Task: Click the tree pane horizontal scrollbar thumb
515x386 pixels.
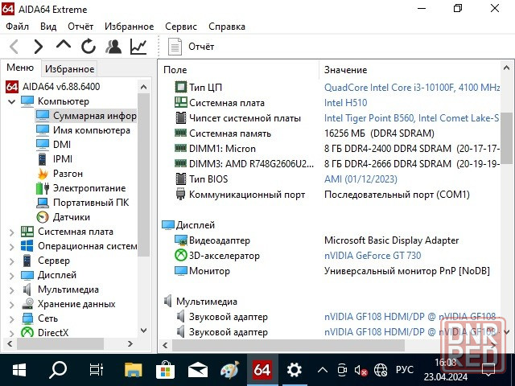Action: click(60, 344)
